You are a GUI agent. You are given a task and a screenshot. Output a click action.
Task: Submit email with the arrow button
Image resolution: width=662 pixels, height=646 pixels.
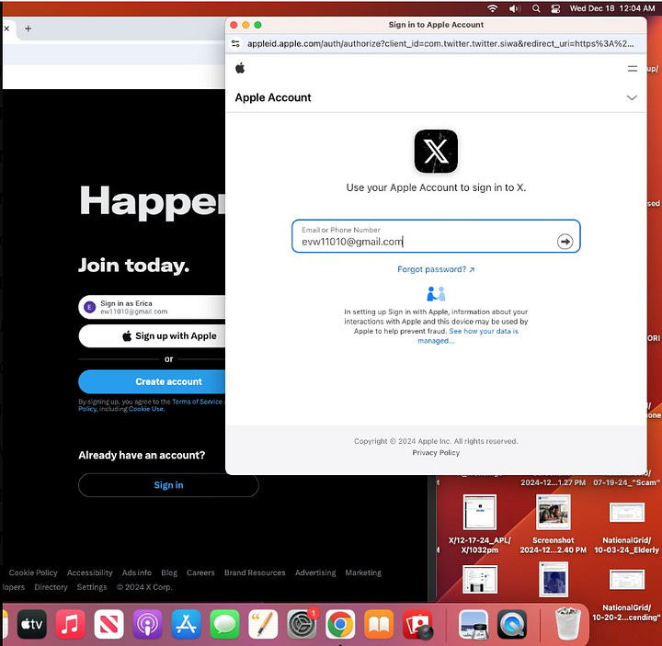pyautogui.click(x=565, y=242)
